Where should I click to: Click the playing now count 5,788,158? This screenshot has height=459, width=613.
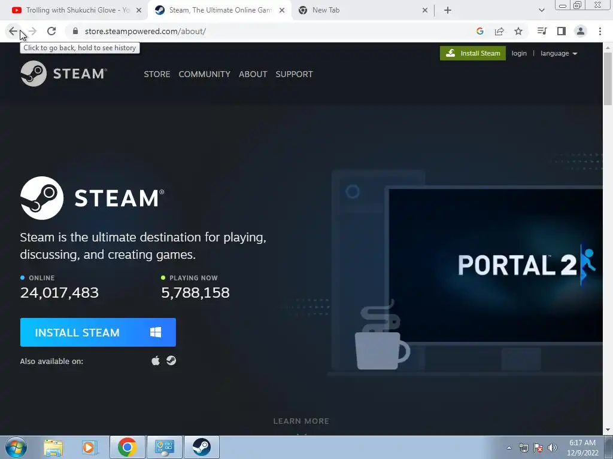pos(196,293)
